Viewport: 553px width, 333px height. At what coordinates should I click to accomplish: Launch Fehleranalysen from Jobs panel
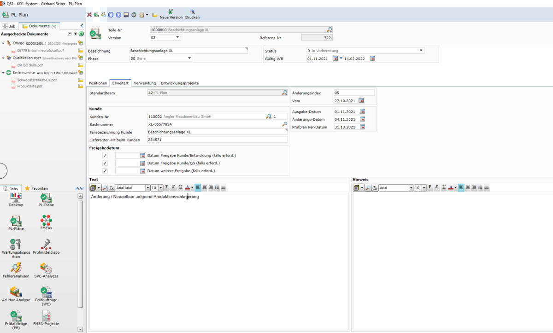point(16,270)
